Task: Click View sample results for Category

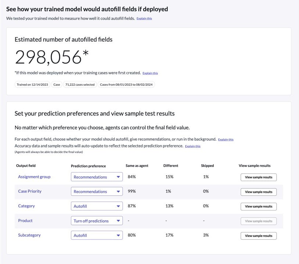Action: coord(259,206)
